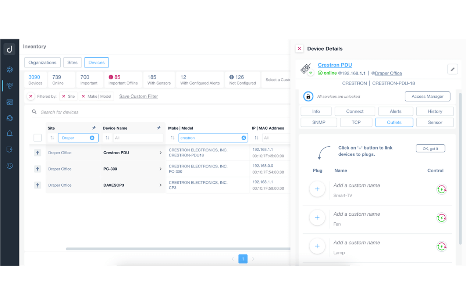Click the globe icon in left sidebar

tap(10, 69)
